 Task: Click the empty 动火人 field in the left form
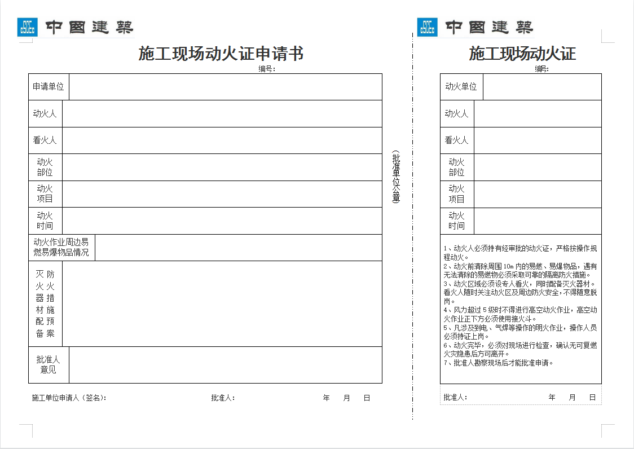point(222,114)
